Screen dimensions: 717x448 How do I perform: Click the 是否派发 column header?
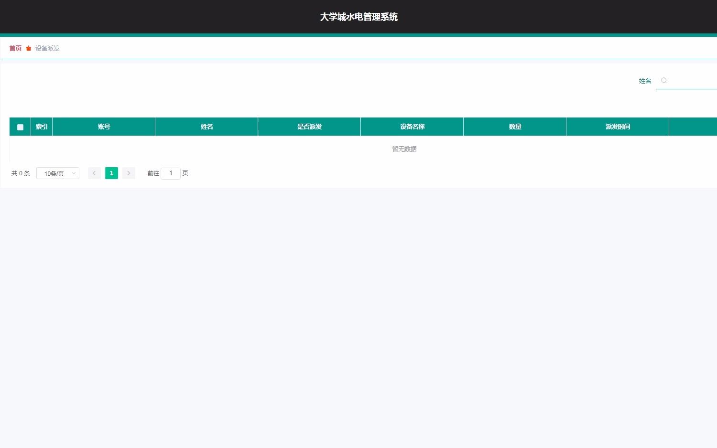(x=309, y=127)
